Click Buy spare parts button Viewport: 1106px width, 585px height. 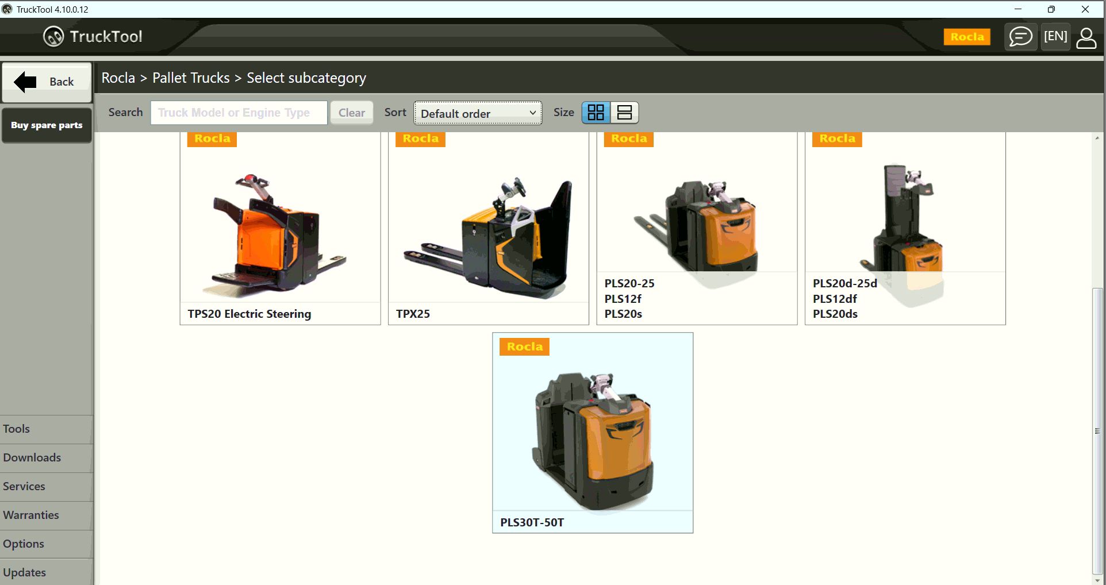[x=47, y=125]
